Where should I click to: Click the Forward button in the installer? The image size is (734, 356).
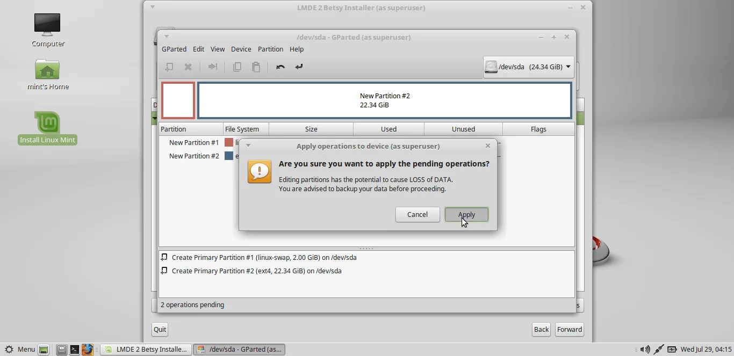[569, 329]
